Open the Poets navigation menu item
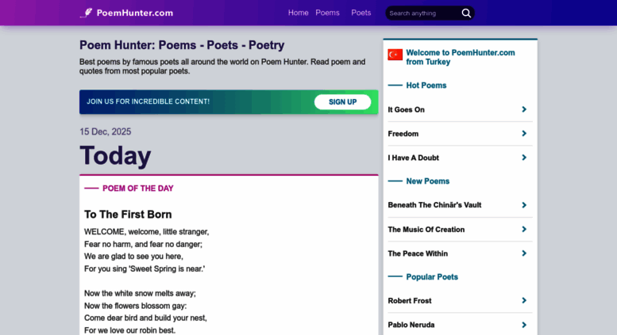The image size is (617, 335). pos(361,13)
